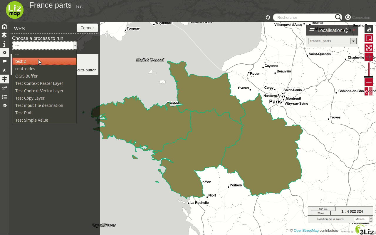Select the zoom rectangle tool
This screenshot has height=235, width=376.
pyautogui.click(x=369, y=38)
